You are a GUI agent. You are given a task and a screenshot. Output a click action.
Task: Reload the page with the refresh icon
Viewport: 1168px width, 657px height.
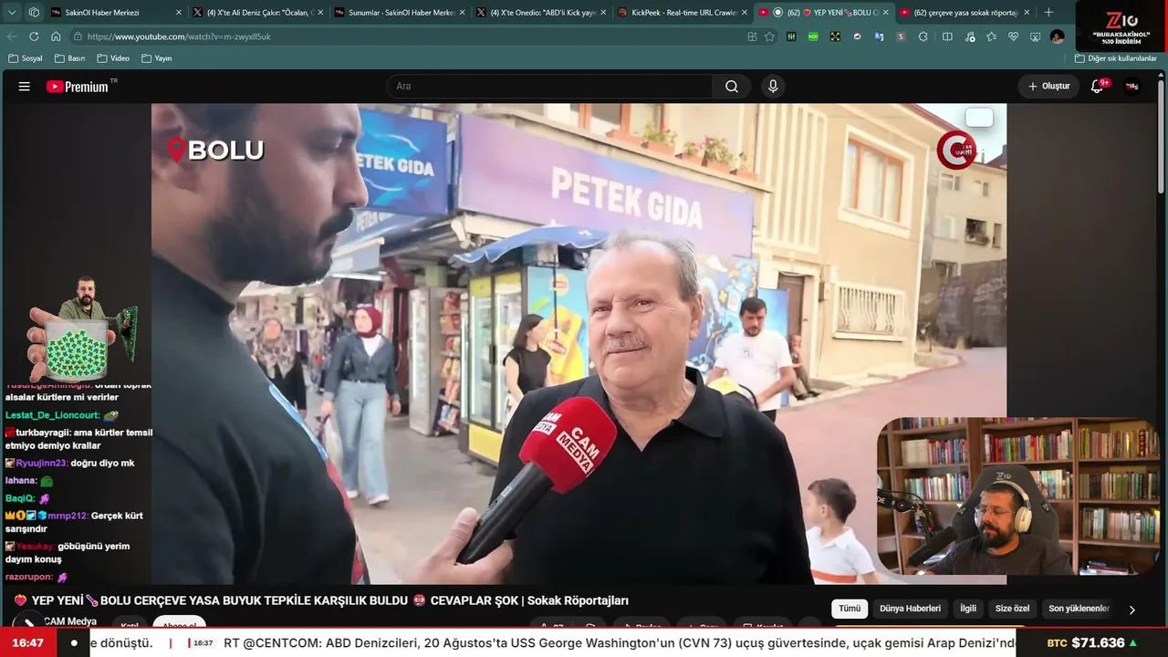coord(34,36)
